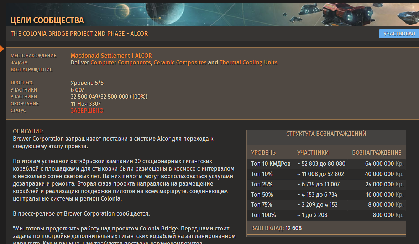The height and width of the screenshot is (244, 419).
Task: Open the Ceramic Composites commodity link
Action: pos(180,63)
